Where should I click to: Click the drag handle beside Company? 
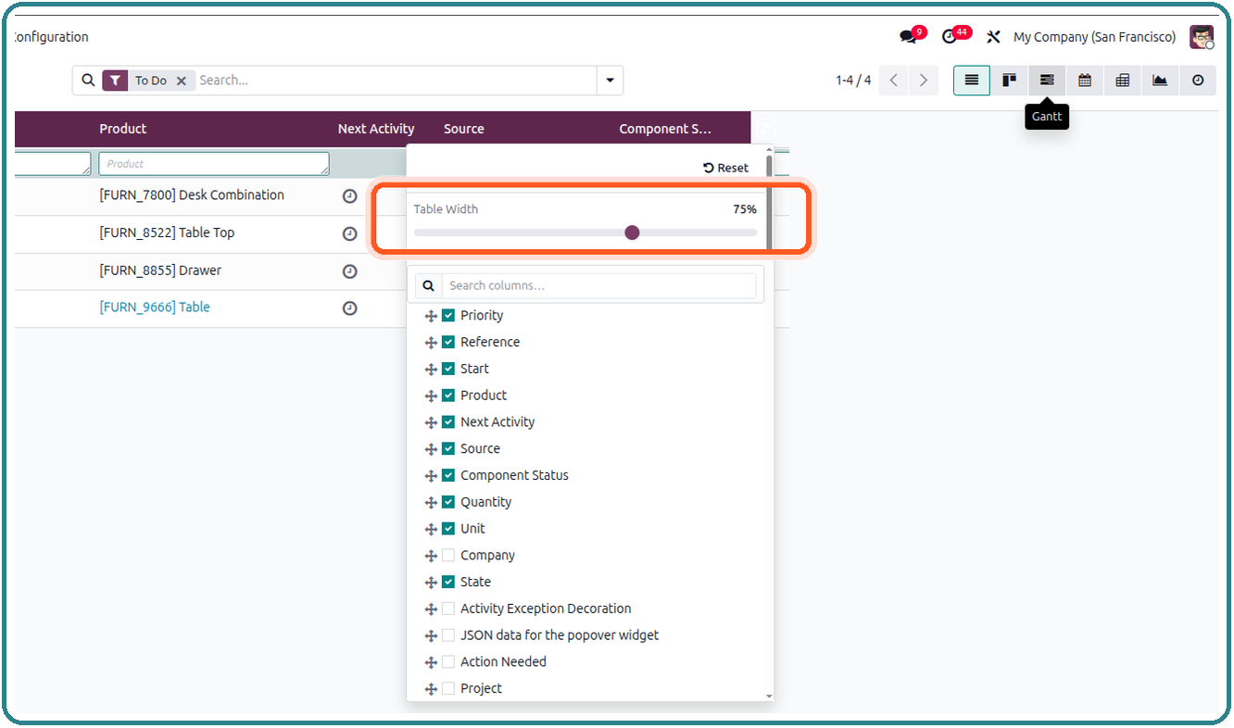click(431, 557)
